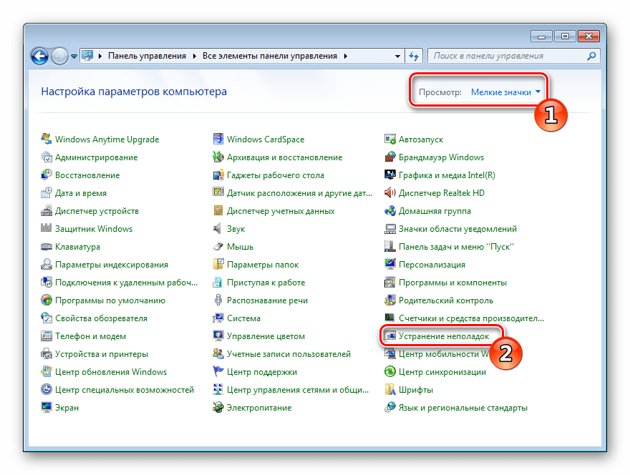630x475 pixels.
Task: Click the Шрифты folder icon
Action: (x=390, y=390)
